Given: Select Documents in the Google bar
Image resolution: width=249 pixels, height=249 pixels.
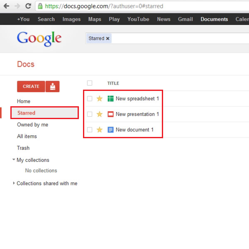Looking at the screenshot, I should (214, 19).
